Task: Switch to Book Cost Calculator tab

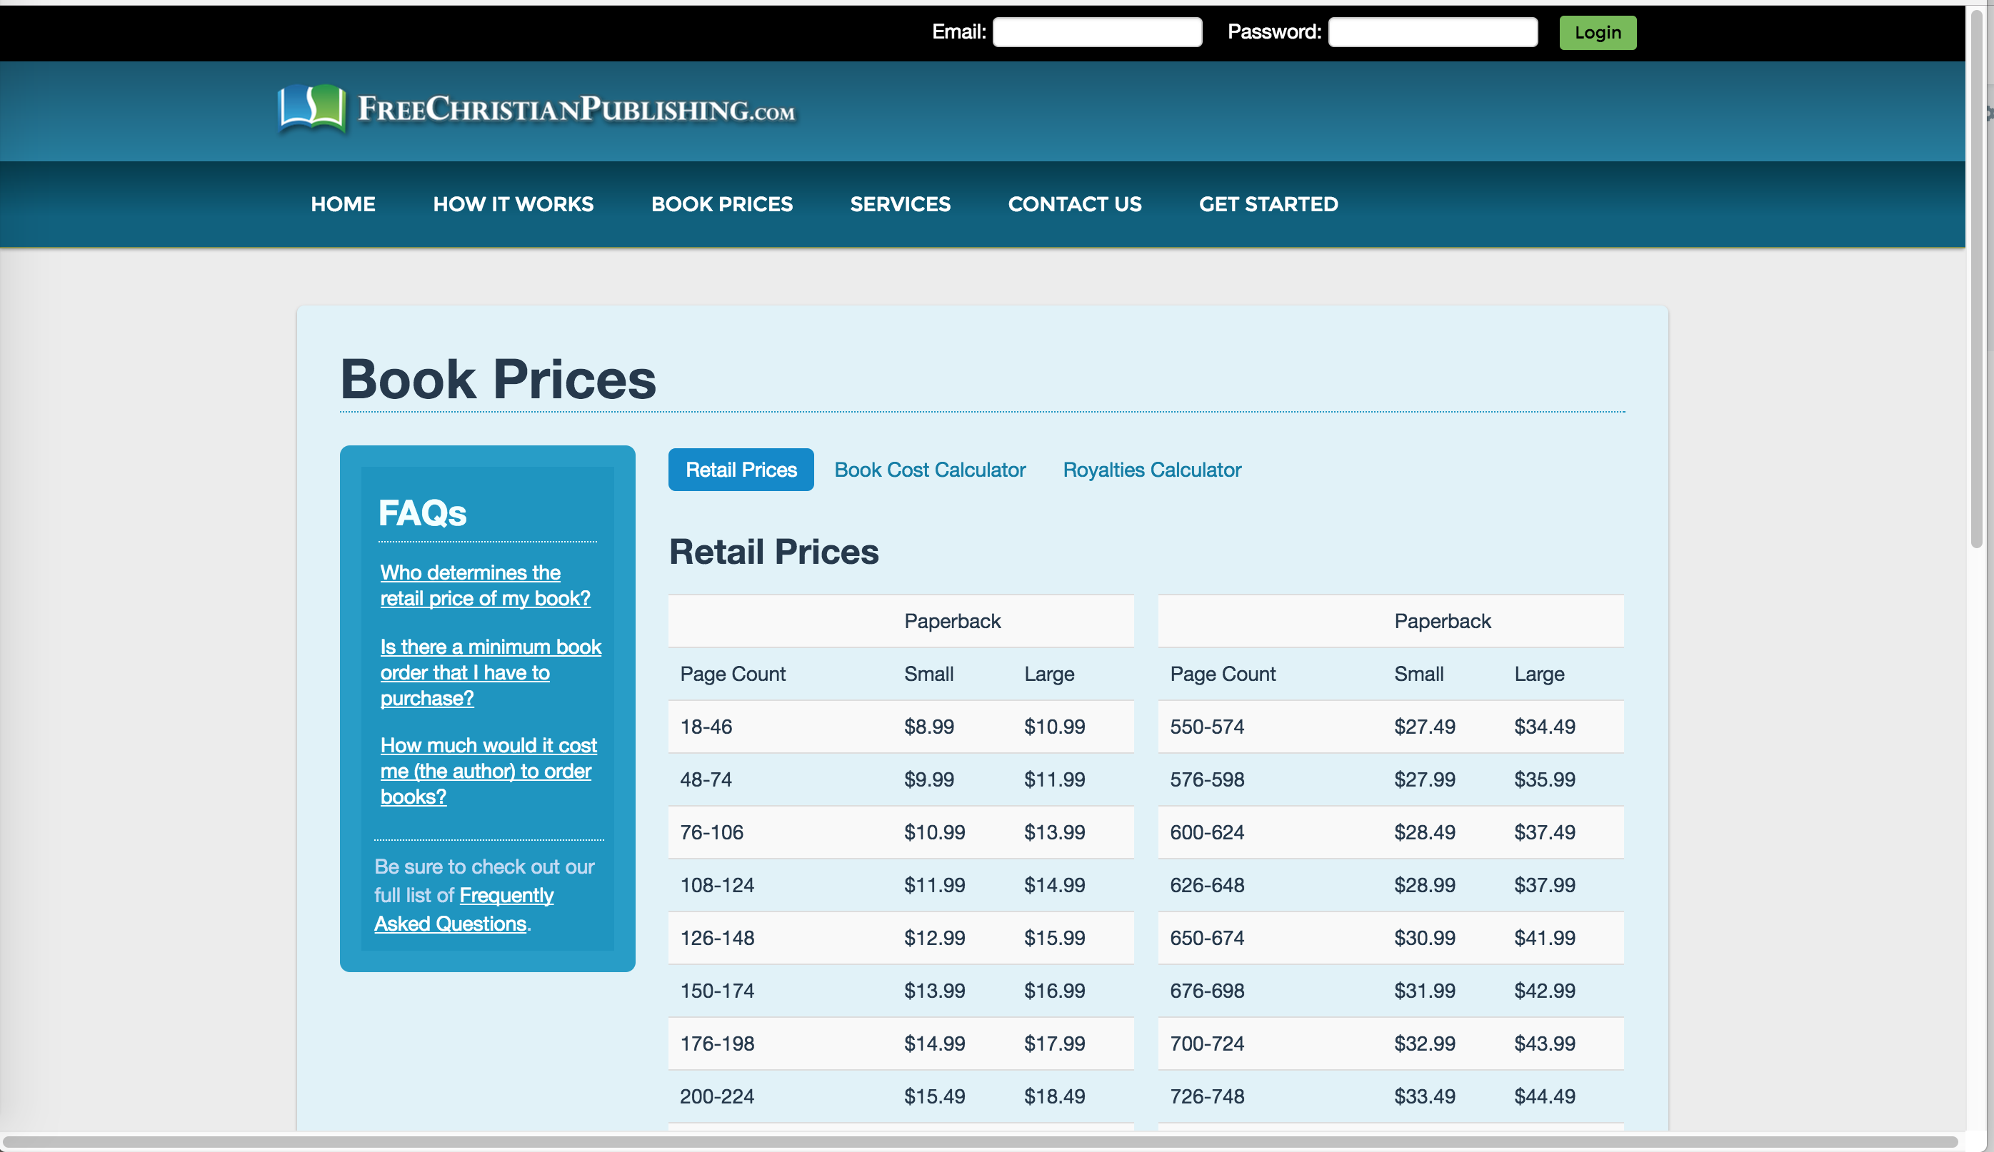Action: (929, 470)
